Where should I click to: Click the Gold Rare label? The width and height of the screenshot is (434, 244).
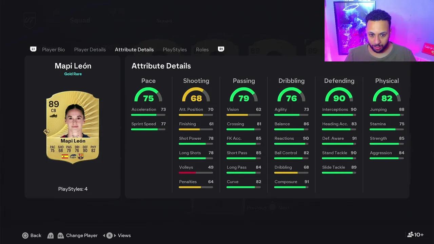[x=73, y=74]
